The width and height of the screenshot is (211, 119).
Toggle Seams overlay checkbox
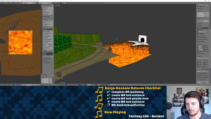point(198,51)
